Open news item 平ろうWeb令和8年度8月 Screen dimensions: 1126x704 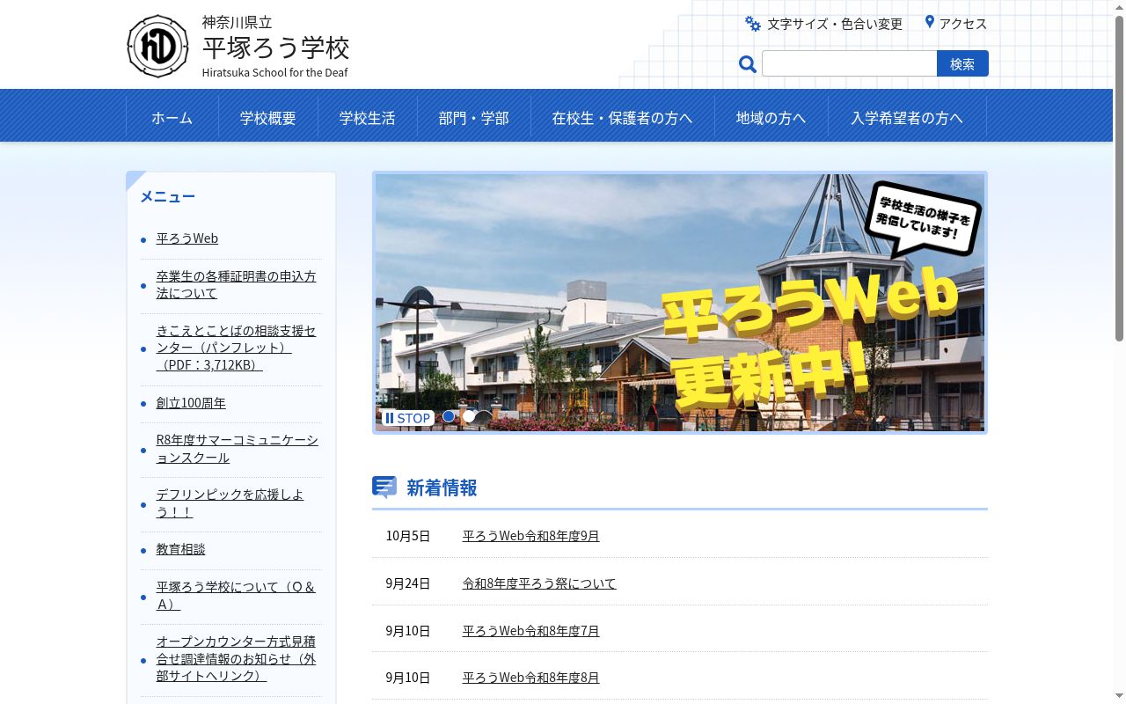[531, 678]
